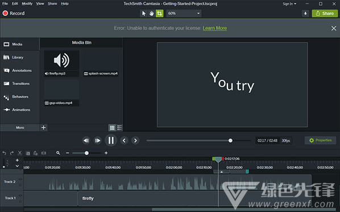Viewport: 340px width, 212px height.
Task: Toggle Track 1 visibility eye icon
Action: click(x=20, y=196)
